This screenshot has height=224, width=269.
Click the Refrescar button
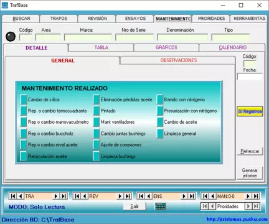pyautogui.click(x=250, y=151)
